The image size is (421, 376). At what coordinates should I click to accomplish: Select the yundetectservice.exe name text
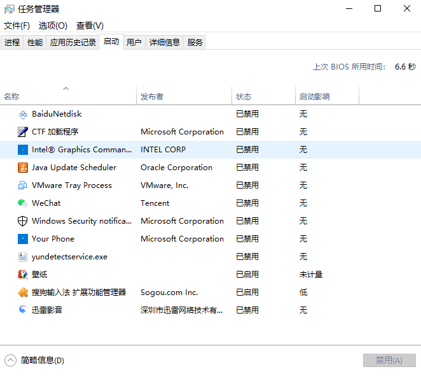pos(69,257)
